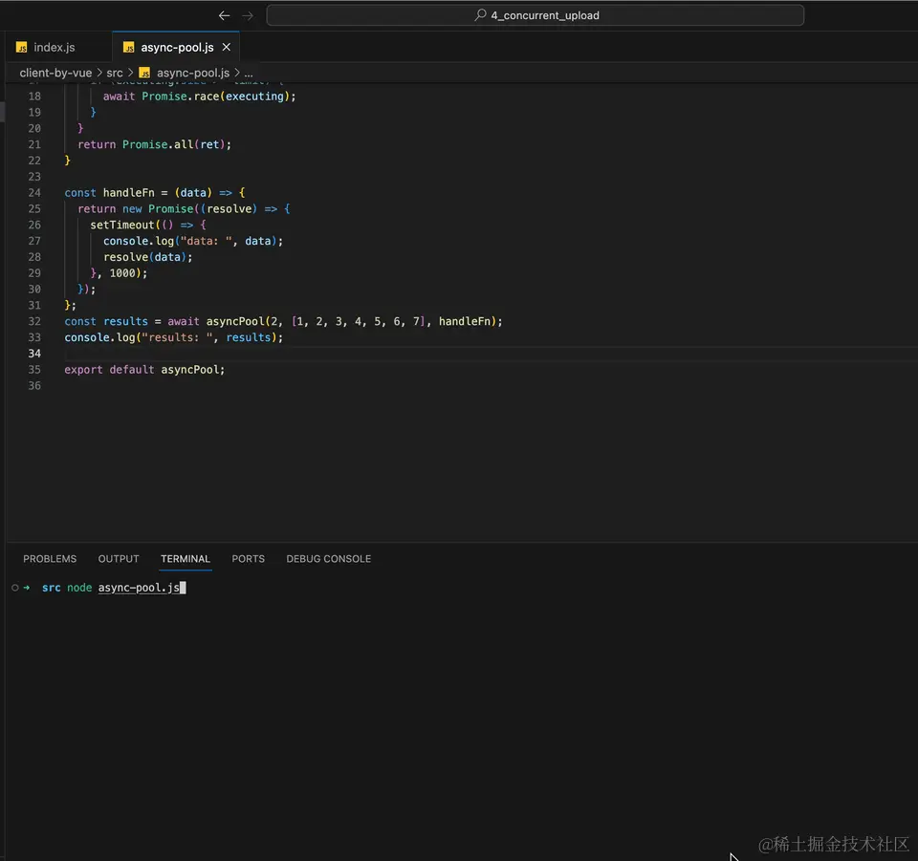
Task: Open the 4_concurrent_upload search bar
Action: pos(535,15)
